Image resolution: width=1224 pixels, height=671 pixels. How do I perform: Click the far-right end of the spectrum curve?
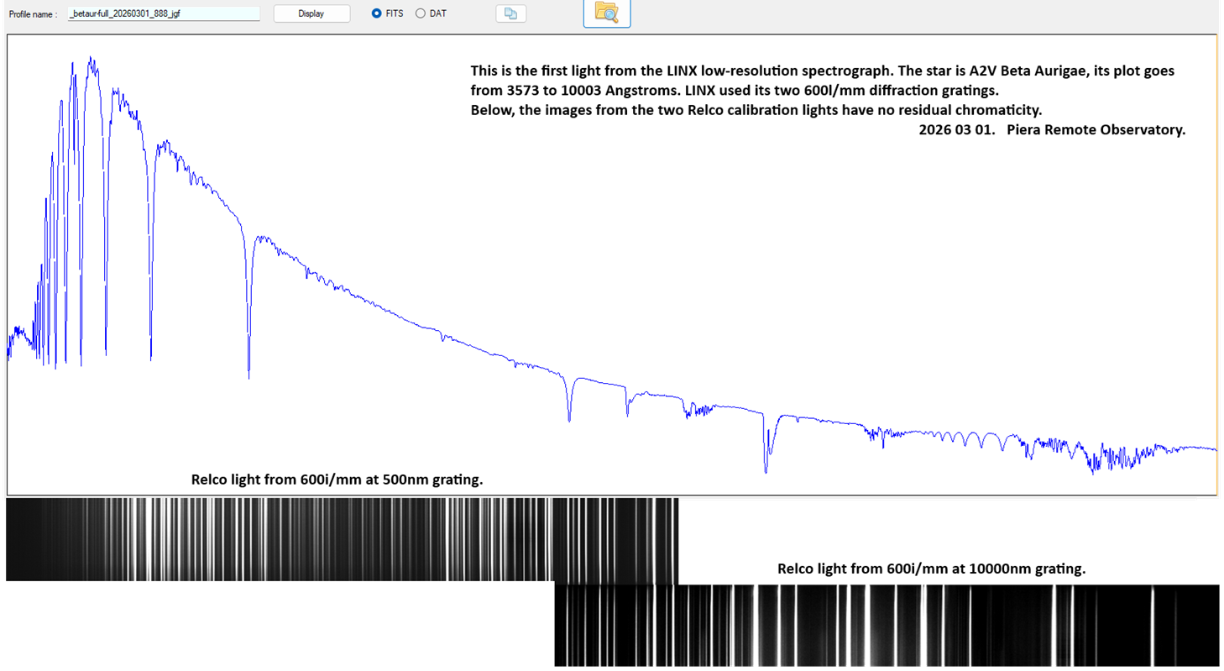click(1214, 449)
